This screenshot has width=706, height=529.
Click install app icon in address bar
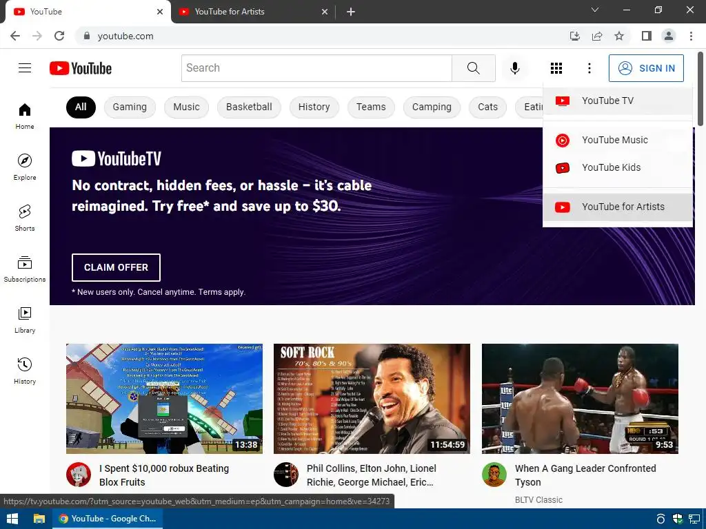[574, 36]
